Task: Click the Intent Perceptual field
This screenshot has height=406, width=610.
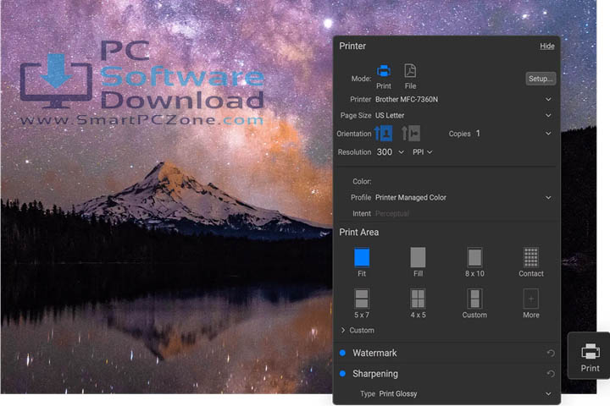Action: [x=392, y=213]
